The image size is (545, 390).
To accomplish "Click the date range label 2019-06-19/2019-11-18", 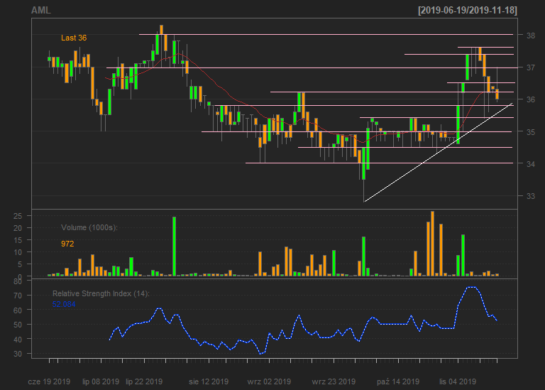I will click(468, 11).
